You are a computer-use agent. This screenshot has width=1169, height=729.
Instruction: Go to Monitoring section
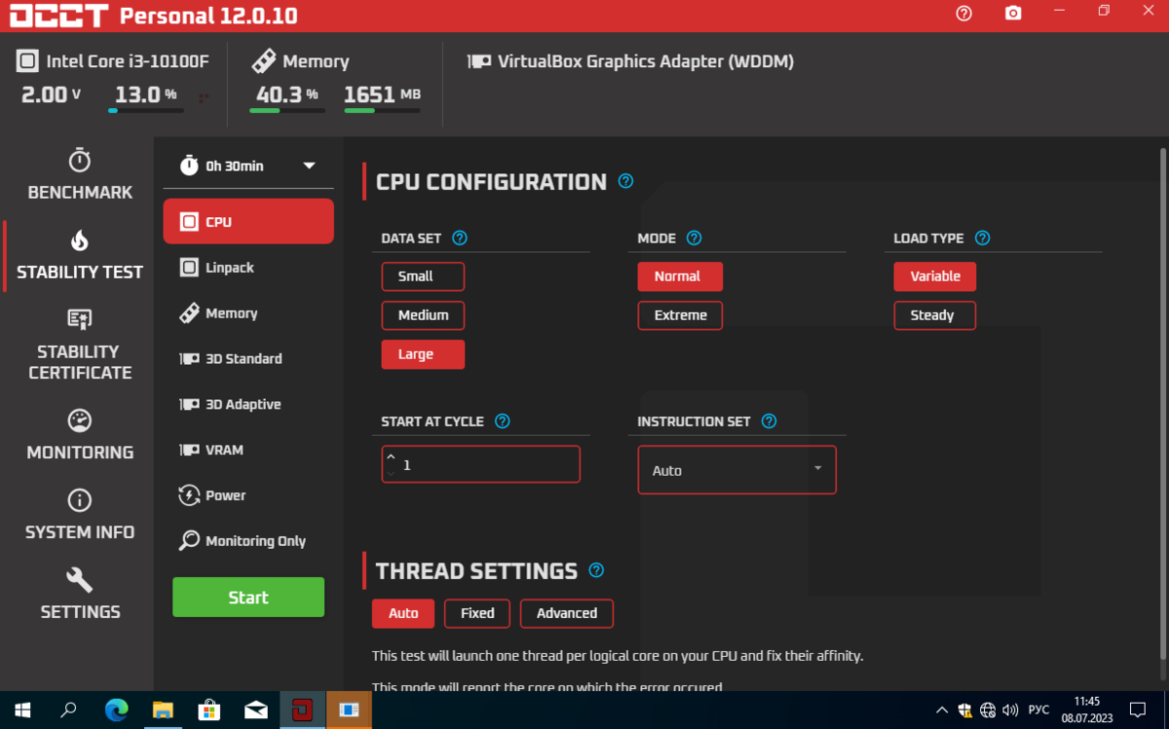tap(80, 435)
